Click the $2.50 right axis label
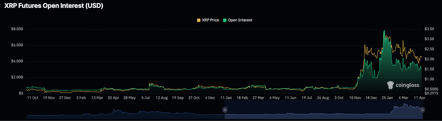442x121 pixels. 429,49
